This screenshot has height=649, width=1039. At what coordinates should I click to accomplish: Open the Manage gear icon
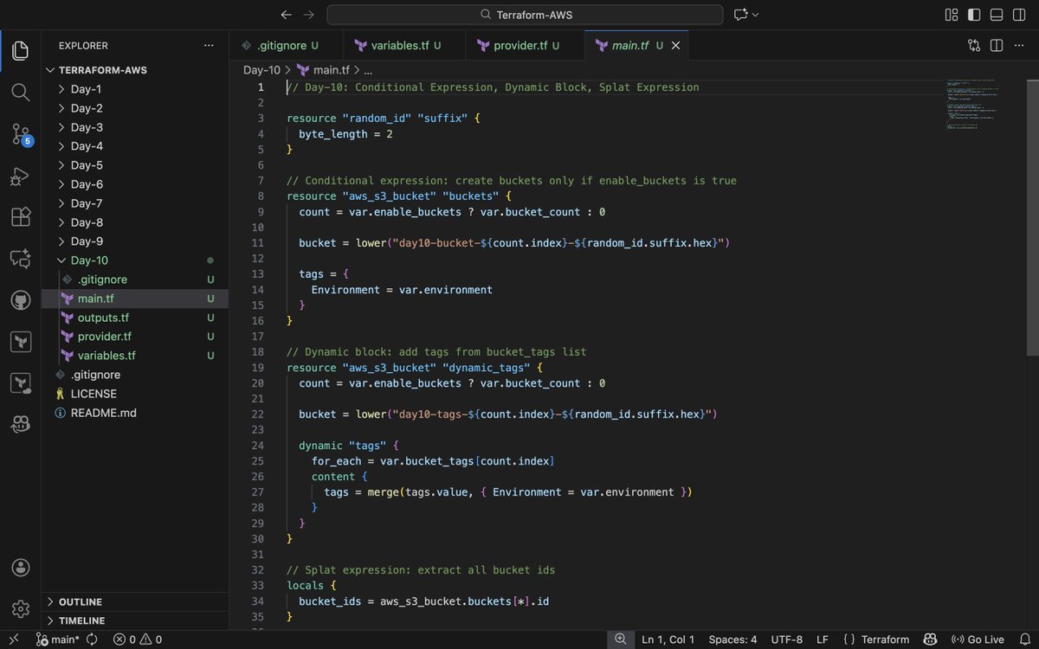tap(21, 609)
